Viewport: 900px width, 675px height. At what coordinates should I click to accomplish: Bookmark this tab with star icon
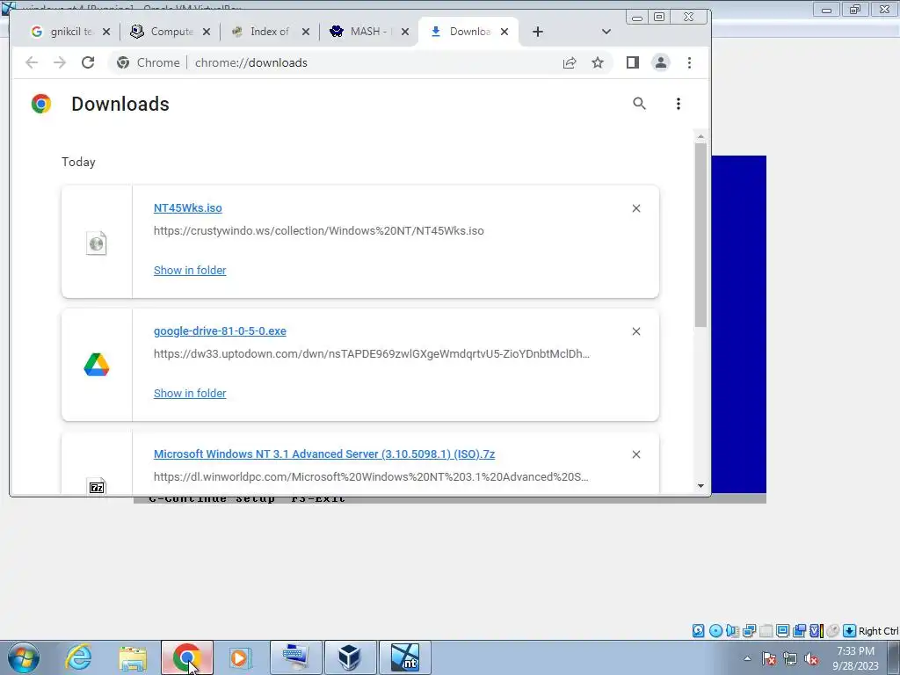(x=598, y=62)
